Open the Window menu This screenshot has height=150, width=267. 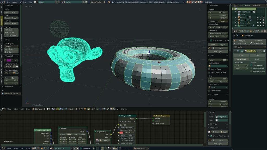(x=23, y=2)
